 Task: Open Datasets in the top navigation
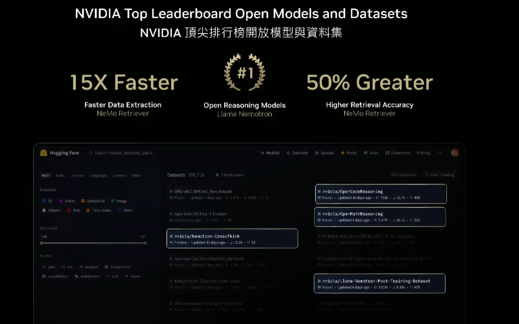[297, 153]
